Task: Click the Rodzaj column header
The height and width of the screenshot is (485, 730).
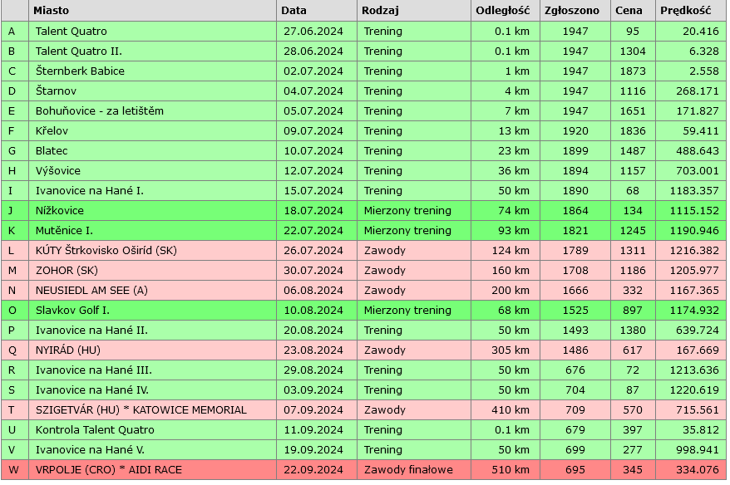Action: click(381, 11)
